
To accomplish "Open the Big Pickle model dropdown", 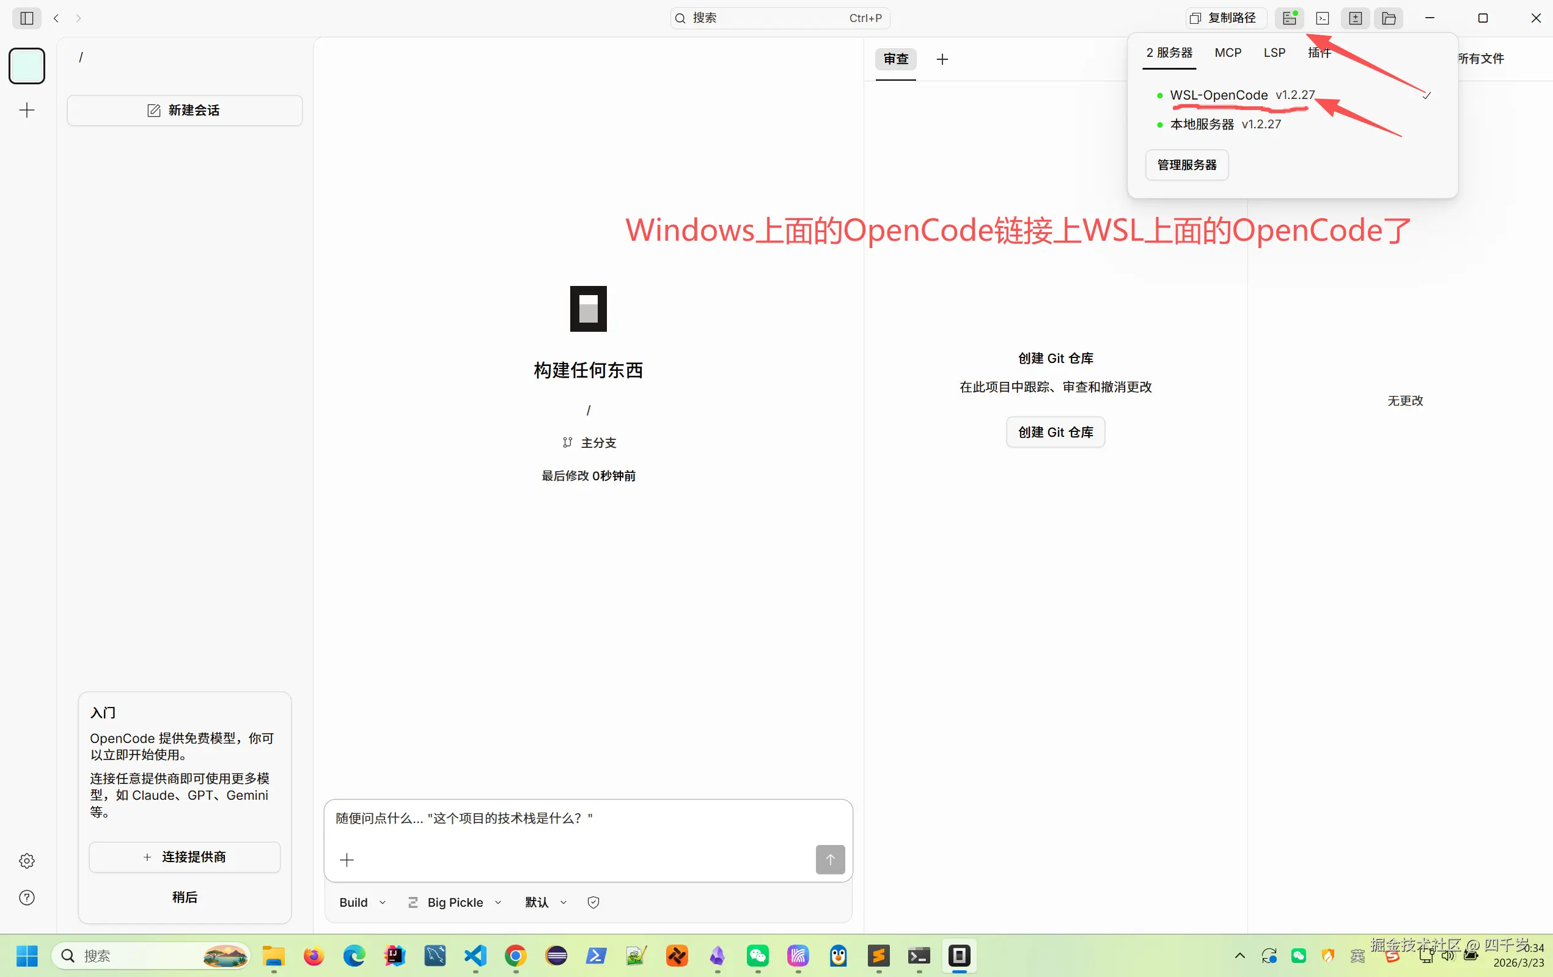I will (x=455, y=902).
